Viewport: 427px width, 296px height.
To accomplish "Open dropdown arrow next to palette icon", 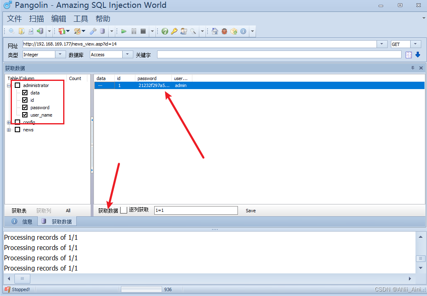I will pyautogui.click(x=84, y=31).
